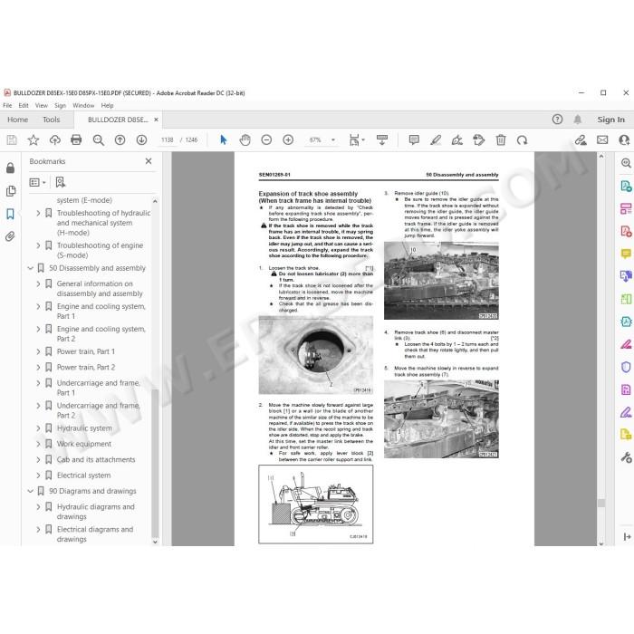Screen dimensions: 634x634
Task: Toggle the Bookmarks panel icon
Action: 10,214
